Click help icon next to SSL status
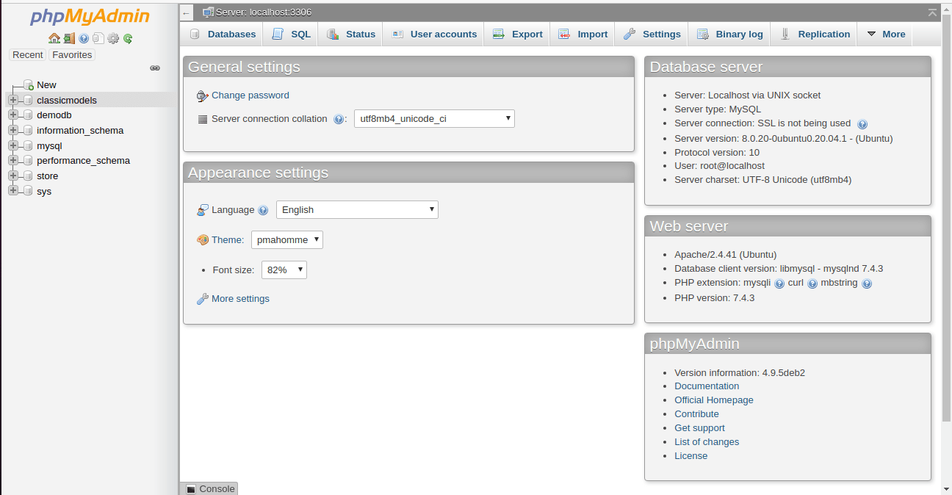This screenshot has width=952, height=495. click(x=862, y=124)
